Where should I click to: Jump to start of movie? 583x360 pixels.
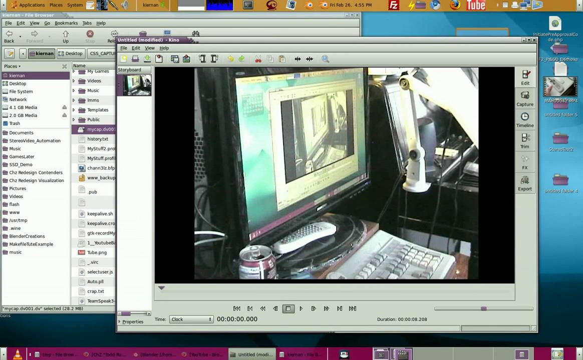pos(237,308)
